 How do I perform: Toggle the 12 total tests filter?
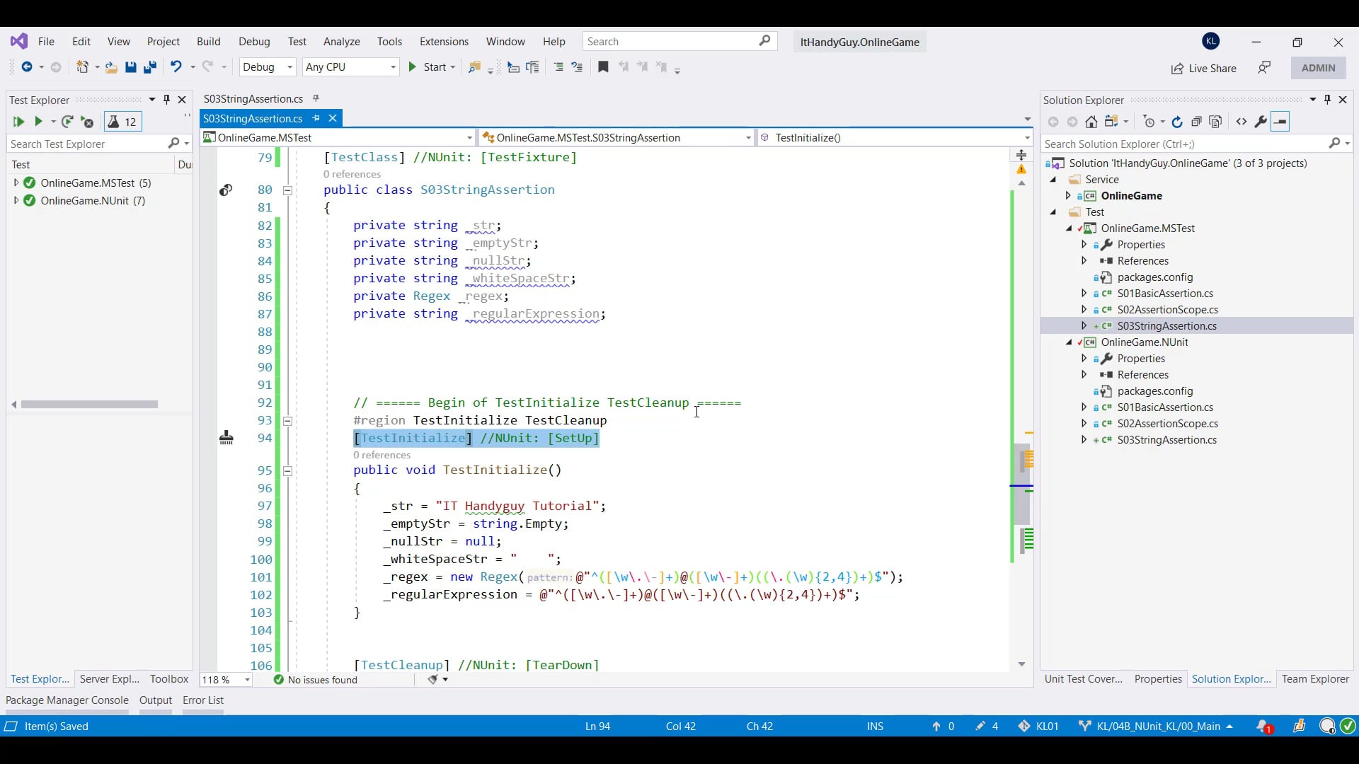[123, 122]
